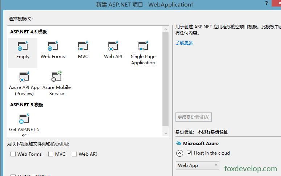Uncheck Host in the cloud
Image resolution: width=281 pixels, height=176 pixels.
click(189, 153)
